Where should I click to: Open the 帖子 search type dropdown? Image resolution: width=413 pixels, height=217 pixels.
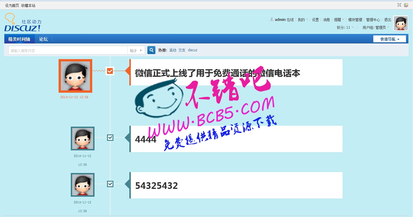tap(136, 50)
